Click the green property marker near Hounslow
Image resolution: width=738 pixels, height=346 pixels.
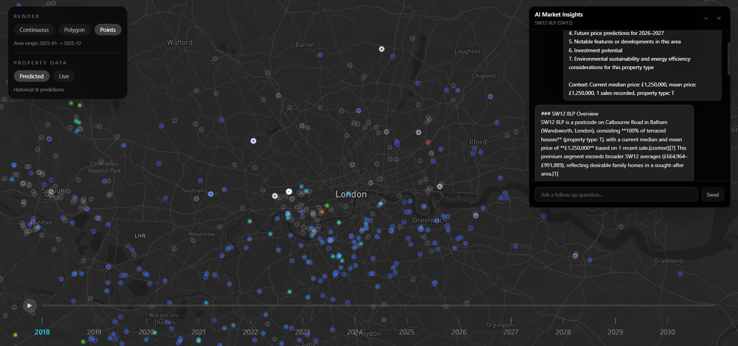tap(250, 222)
